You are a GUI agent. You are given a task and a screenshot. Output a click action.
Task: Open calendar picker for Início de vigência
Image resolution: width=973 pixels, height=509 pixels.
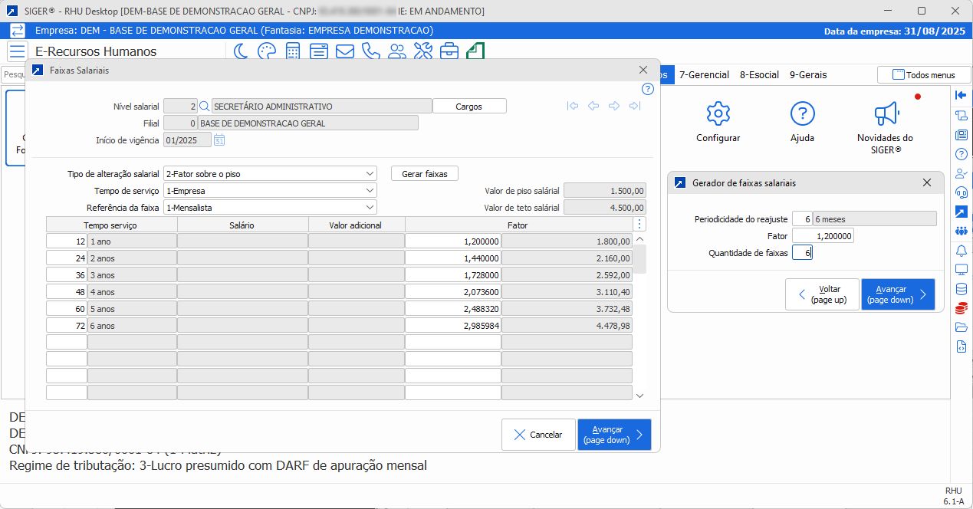click(x=219, y=140)
